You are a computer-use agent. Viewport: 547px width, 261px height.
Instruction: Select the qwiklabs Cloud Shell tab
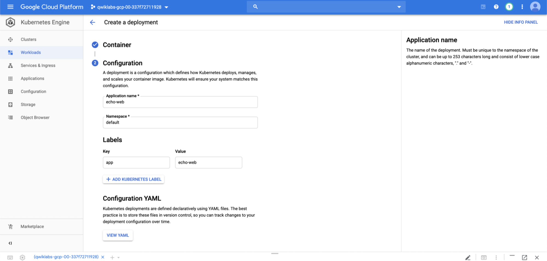66,257
